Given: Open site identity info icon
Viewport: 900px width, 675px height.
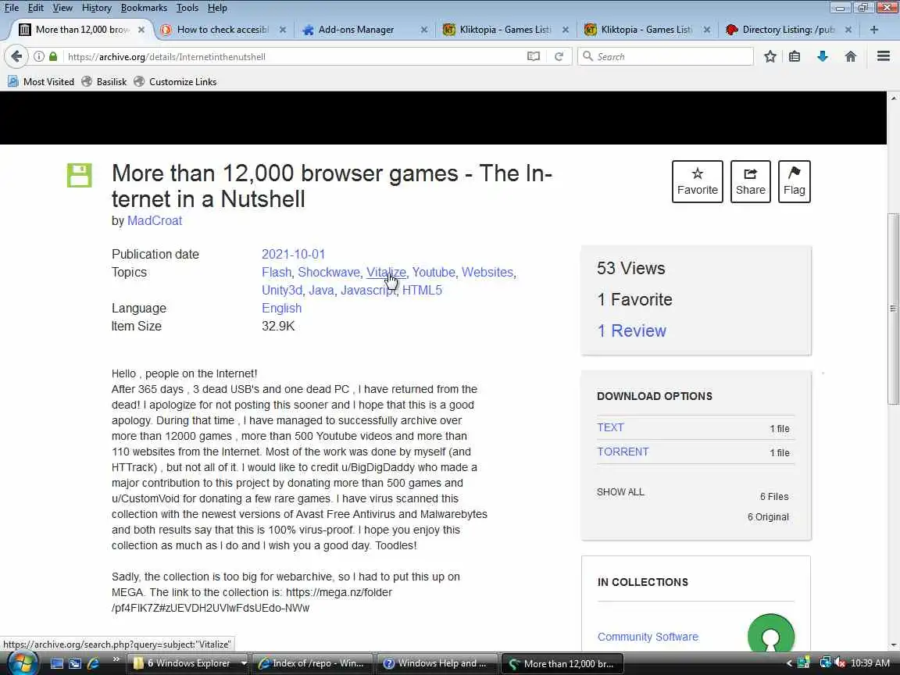Looking at the screenshot, I should coord(39,56).
